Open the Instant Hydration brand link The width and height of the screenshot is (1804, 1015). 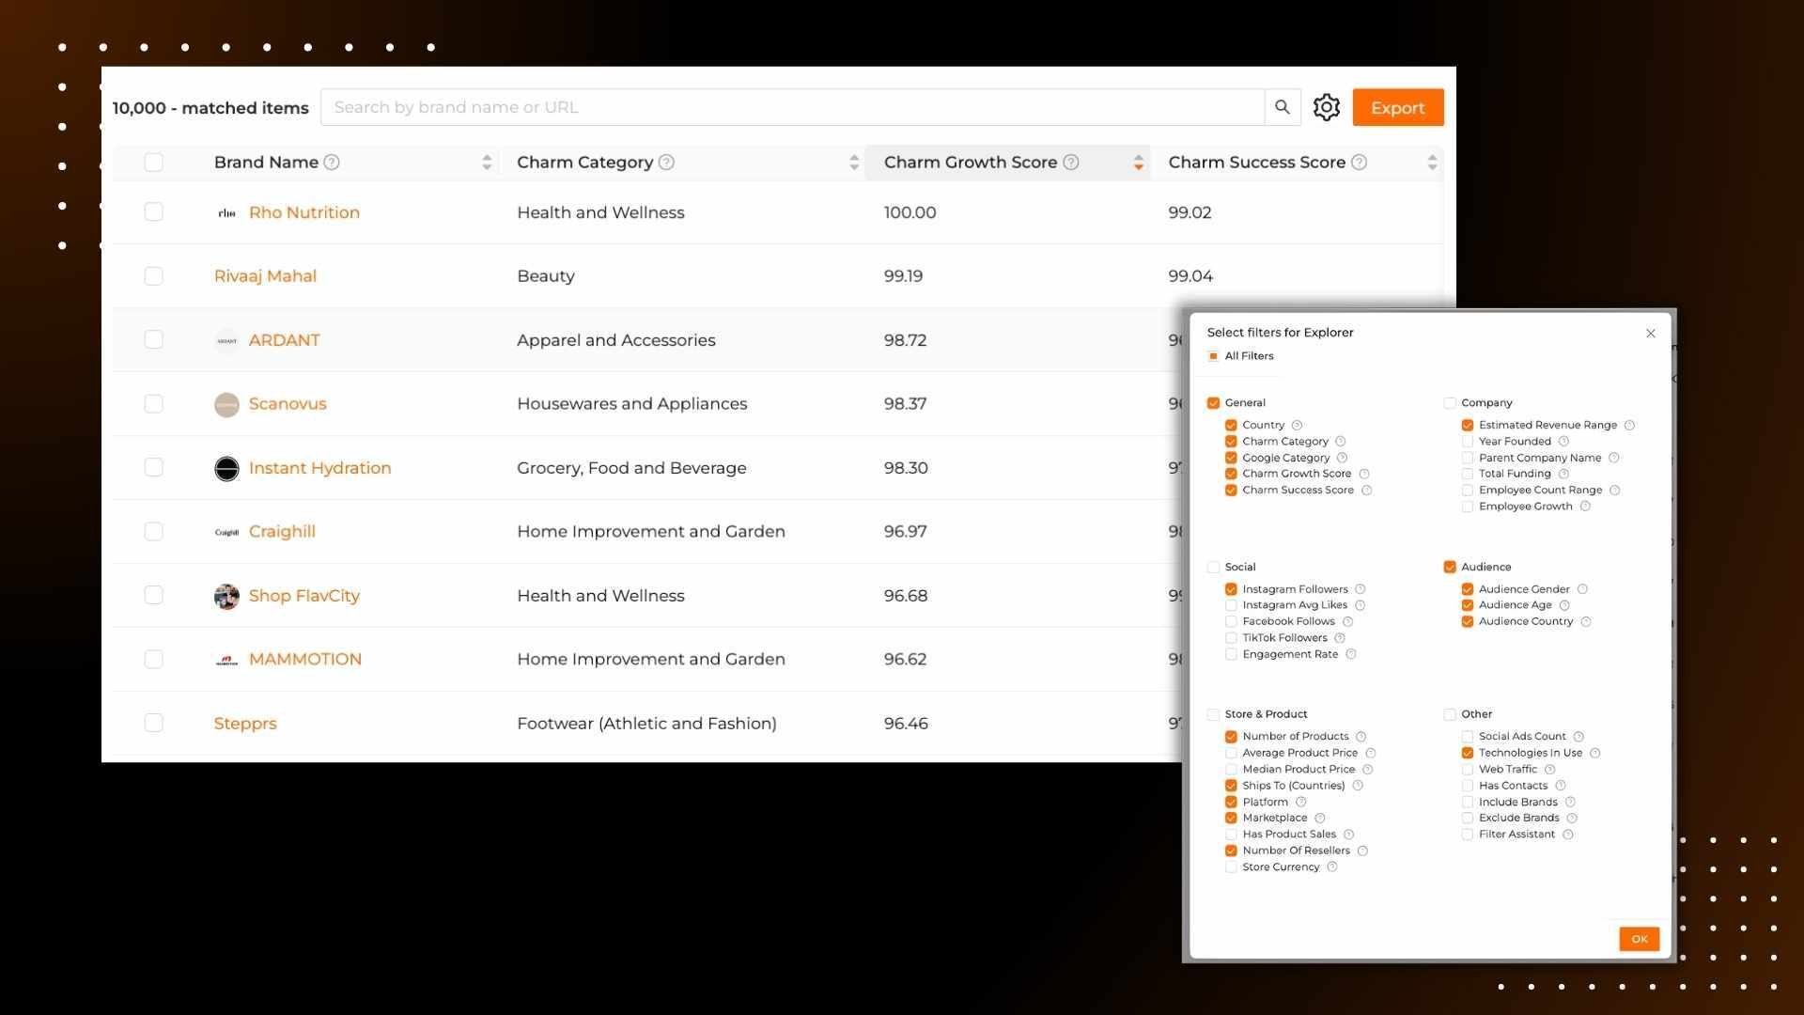pyautogui.click(x=320, y=468)
